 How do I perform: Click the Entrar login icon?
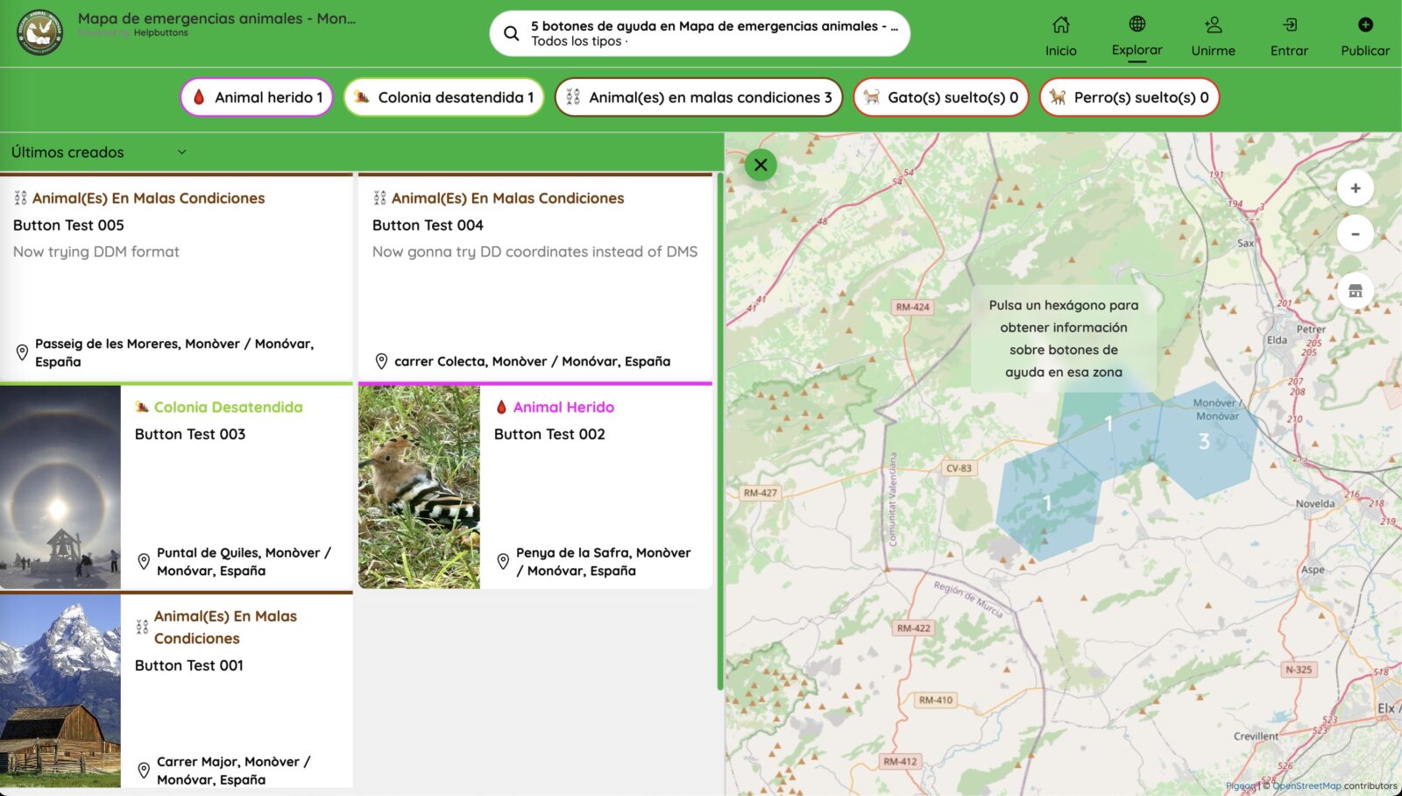pos(1289,25)
